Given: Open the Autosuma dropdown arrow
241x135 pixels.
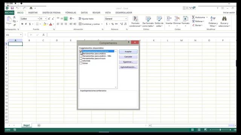Looking at the screenshot, I should pyautogui.click(x=207, y=17).
